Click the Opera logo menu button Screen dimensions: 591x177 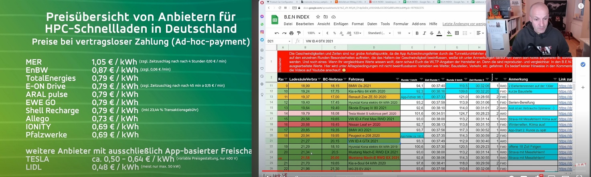(x=262, y=2)
